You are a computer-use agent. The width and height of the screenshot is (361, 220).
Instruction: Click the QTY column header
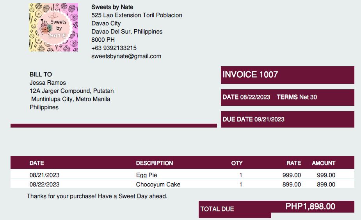point(237,163)
